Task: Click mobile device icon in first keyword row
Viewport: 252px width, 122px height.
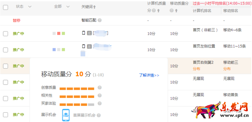Action: (84, 33)
